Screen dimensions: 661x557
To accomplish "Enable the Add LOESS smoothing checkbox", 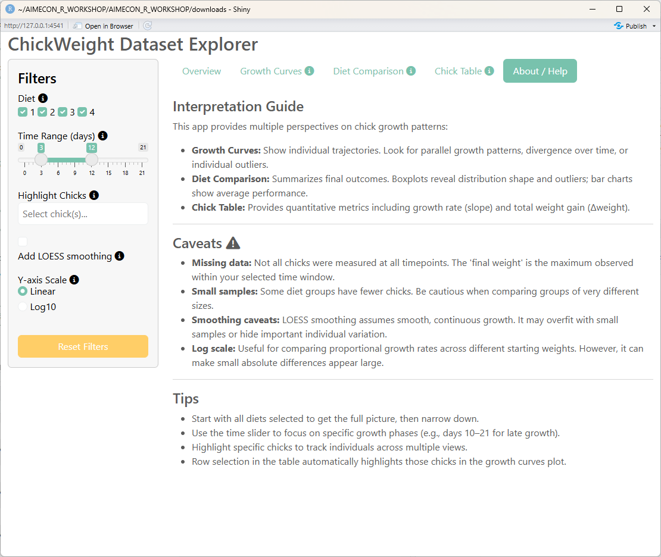I will click(x=23, y=242).
